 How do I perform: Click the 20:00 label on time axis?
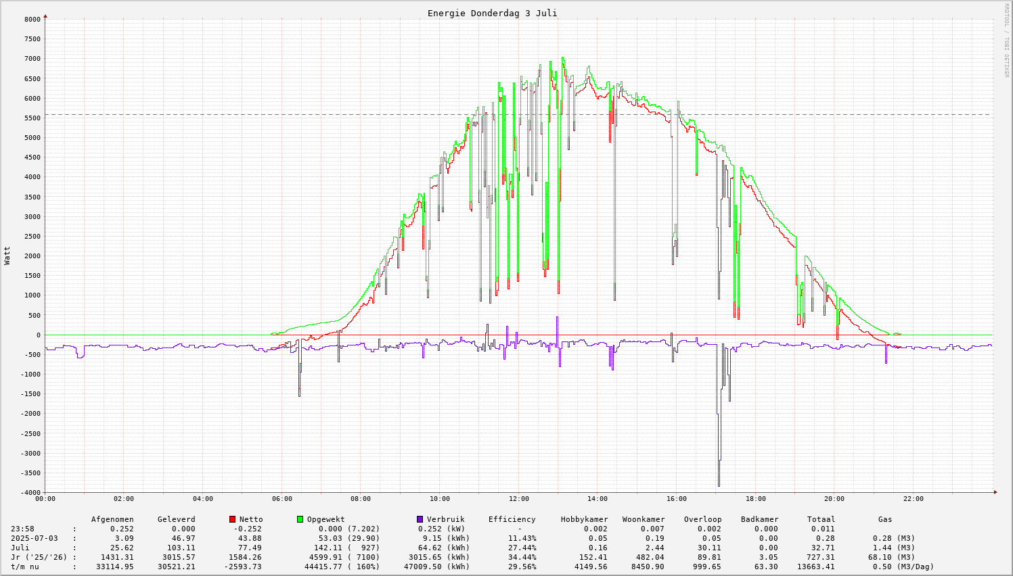point(834,499)
